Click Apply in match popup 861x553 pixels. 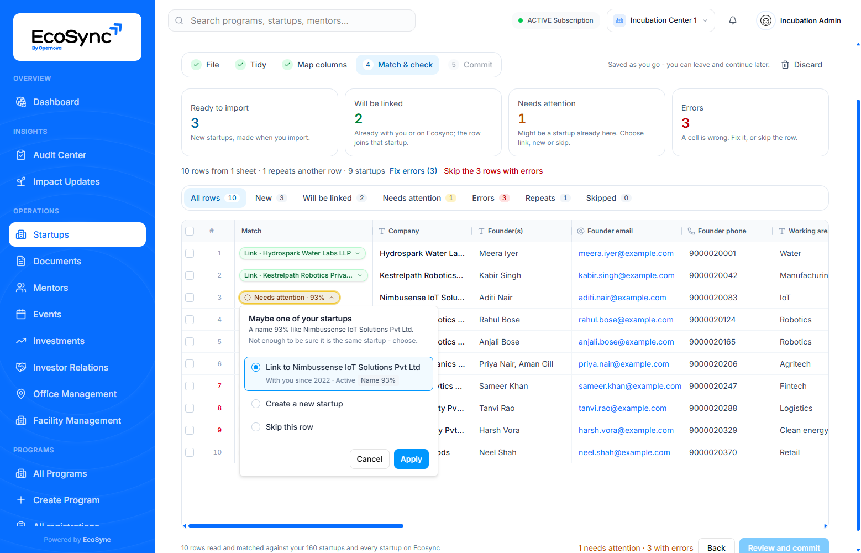click(411, 459)
